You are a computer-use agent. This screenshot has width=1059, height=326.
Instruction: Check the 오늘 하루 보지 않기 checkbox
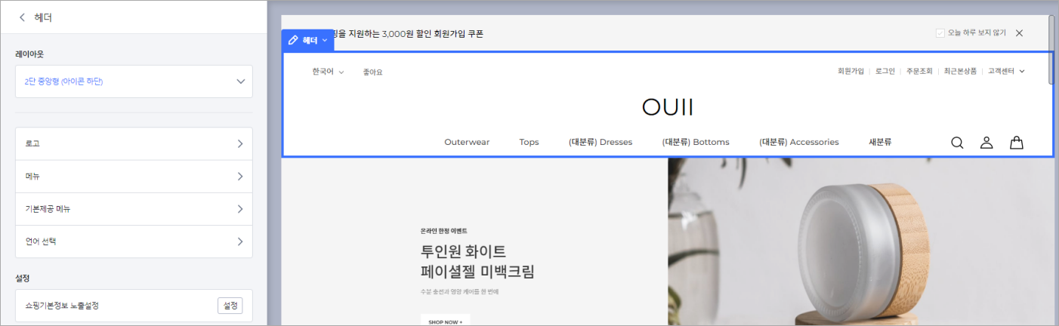[x=940, y=33]
